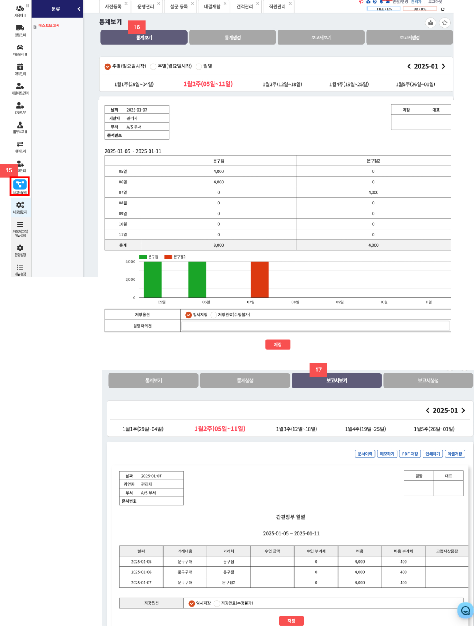Click the star favorite icon
The width and height of the screenshot is (474, 626).
(445, 23)
